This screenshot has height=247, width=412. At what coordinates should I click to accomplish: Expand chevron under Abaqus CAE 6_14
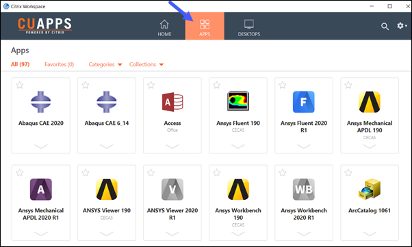coord(106,146)
